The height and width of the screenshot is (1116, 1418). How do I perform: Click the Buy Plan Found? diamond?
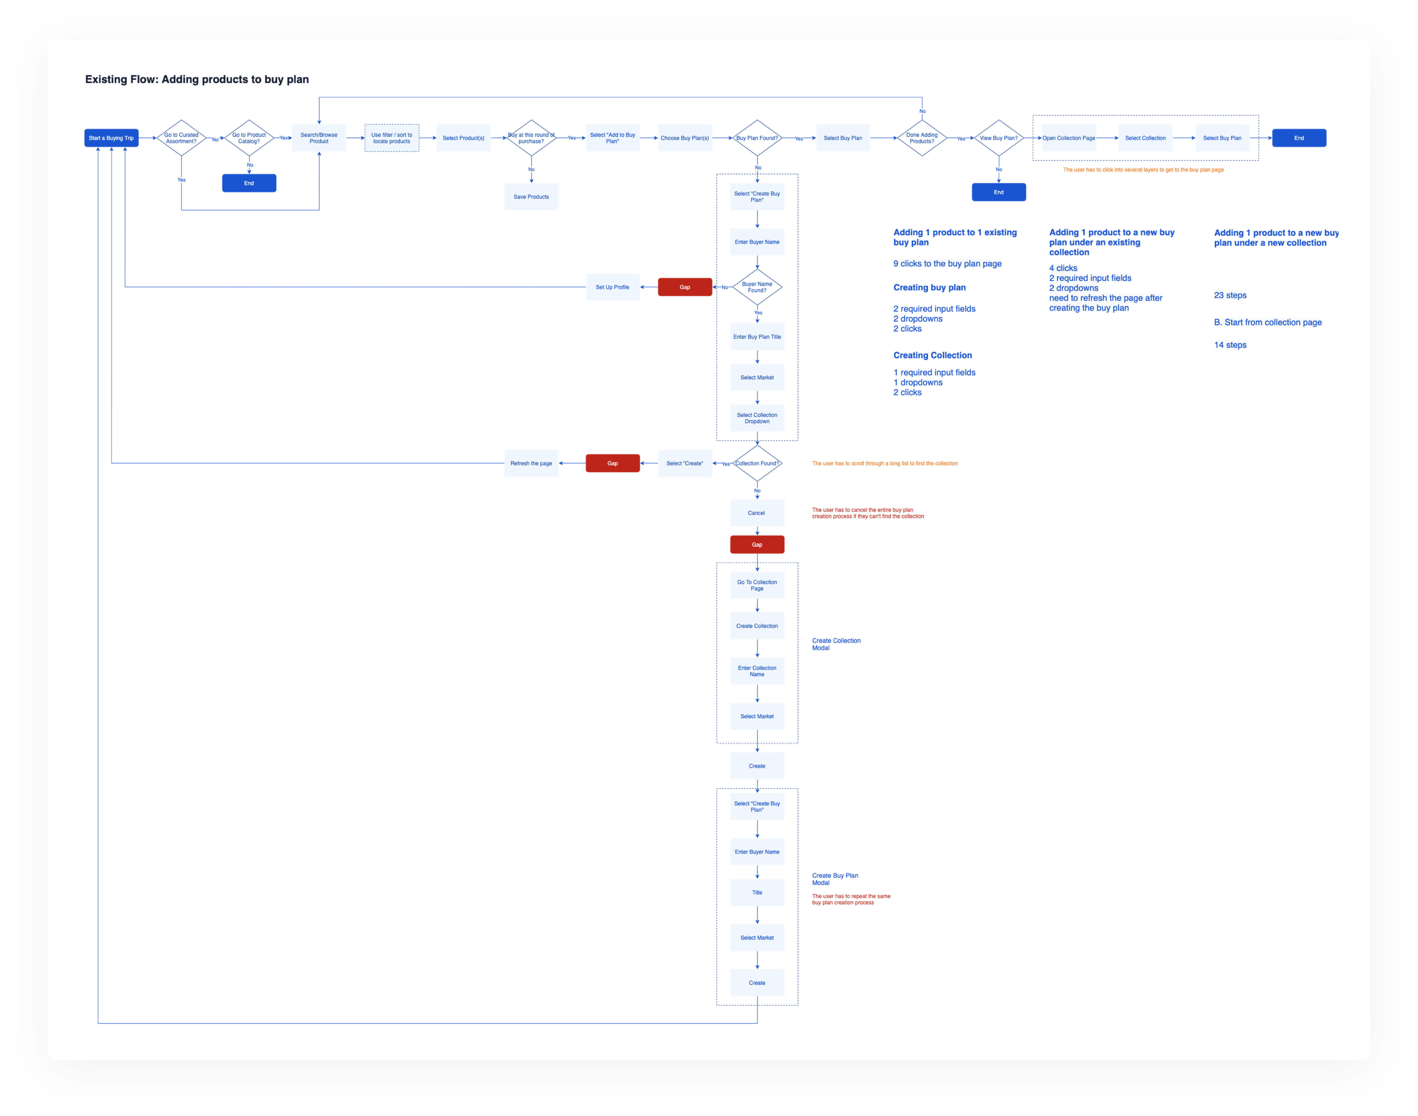point(757,138)
